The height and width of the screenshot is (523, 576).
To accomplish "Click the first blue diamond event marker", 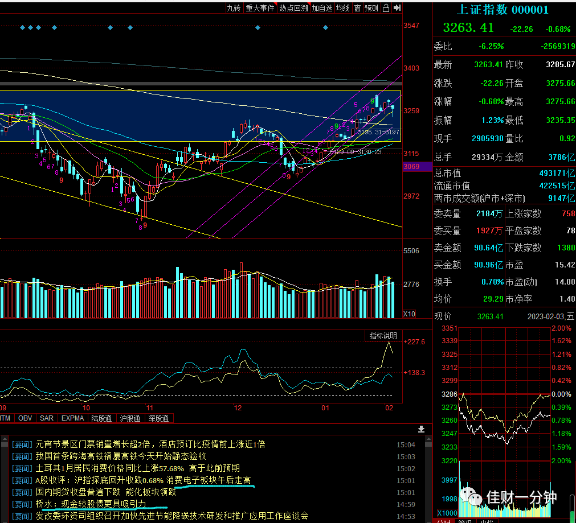I will click(x=22, y=27).
